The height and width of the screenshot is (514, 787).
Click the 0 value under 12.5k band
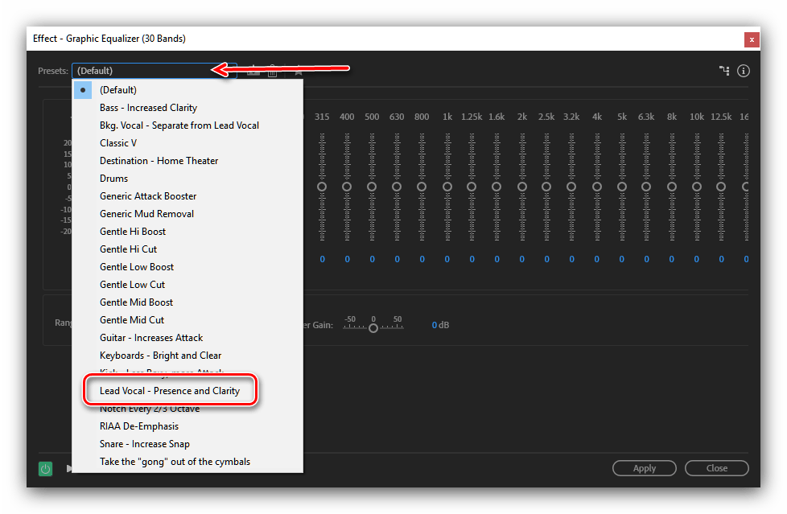[721, 260]
